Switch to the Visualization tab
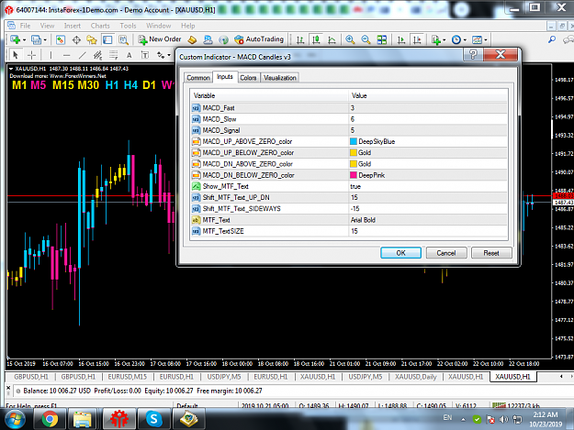The width and height of the screenshot is (574, 430). [280, 78]
